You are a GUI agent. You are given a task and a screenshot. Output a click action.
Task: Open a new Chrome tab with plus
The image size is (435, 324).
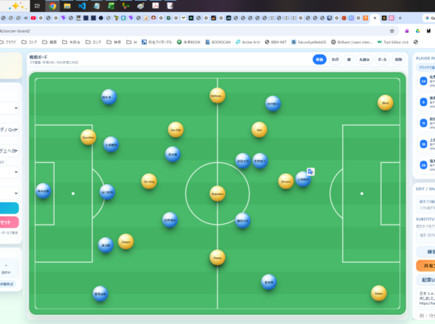coord(400,18)
